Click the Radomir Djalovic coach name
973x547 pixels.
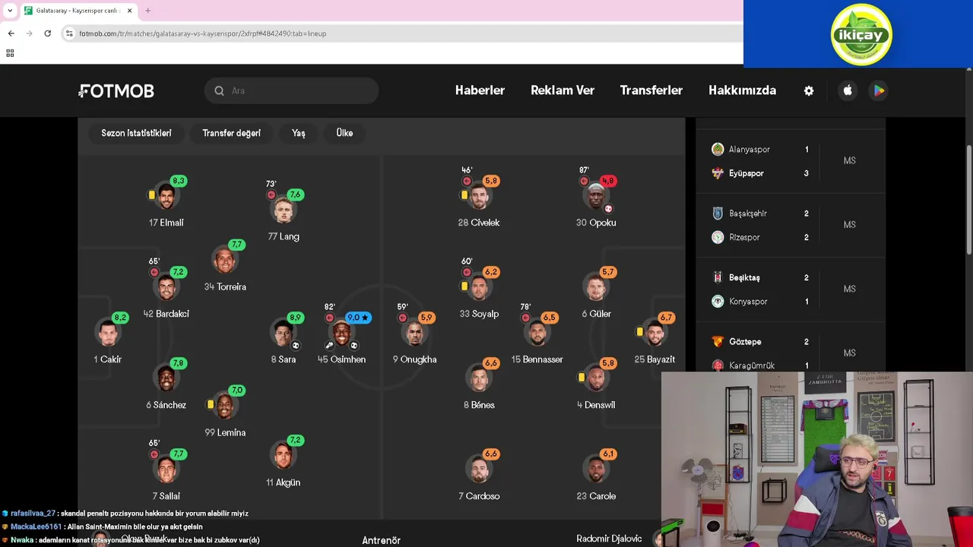coord(609,539)
